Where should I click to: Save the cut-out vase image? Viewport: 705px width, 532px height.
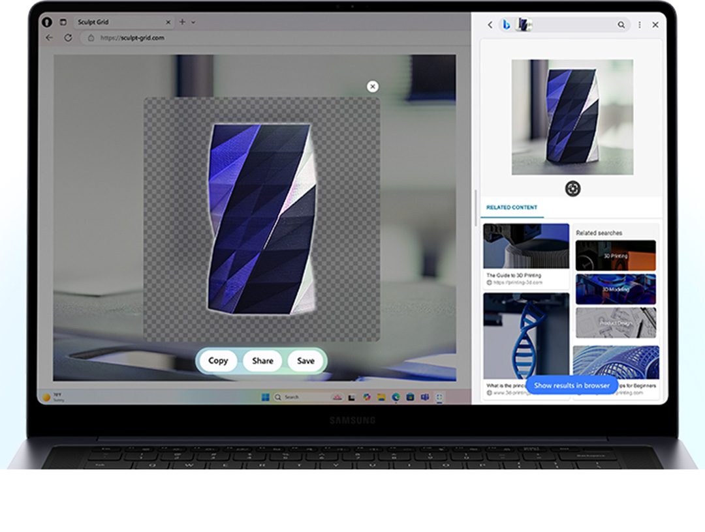click(305, 361)
